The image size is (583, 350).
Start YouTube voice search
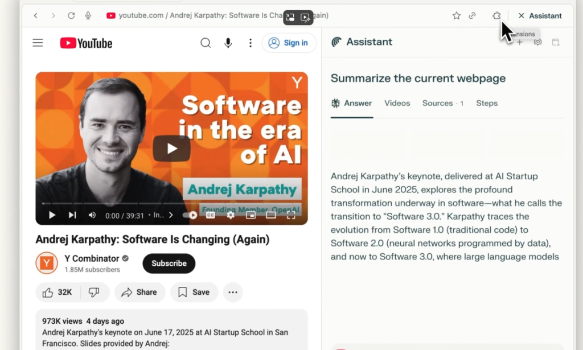pyautogui.click(x=228, y=43)
